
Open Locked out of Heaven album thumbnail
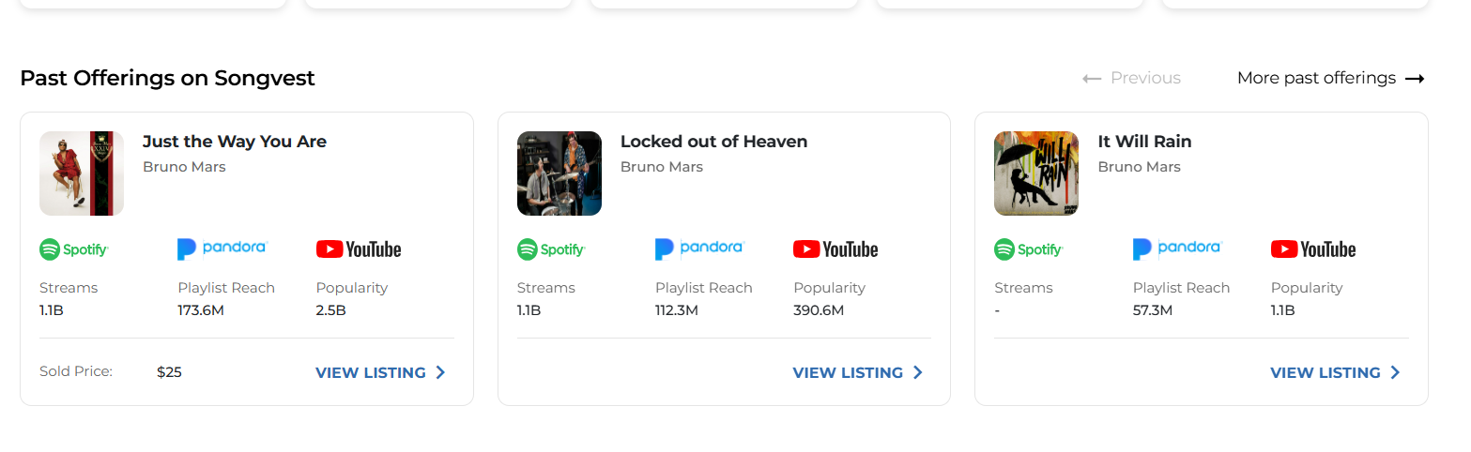click(559, 173)
